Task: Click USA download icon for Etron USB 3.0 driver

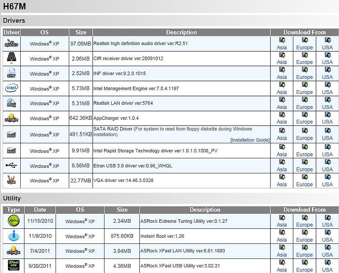Action: pyautogui.click(x=328, y=162)
